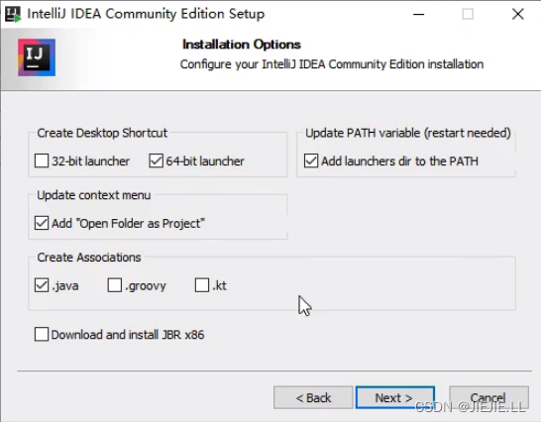
Task: Click the Create Associations group label
Action: click(89, 258)
